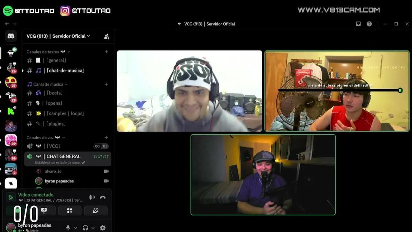This screenshot has height=232, width=412.
Task: Open the opens channel
Action: point(68,103)
